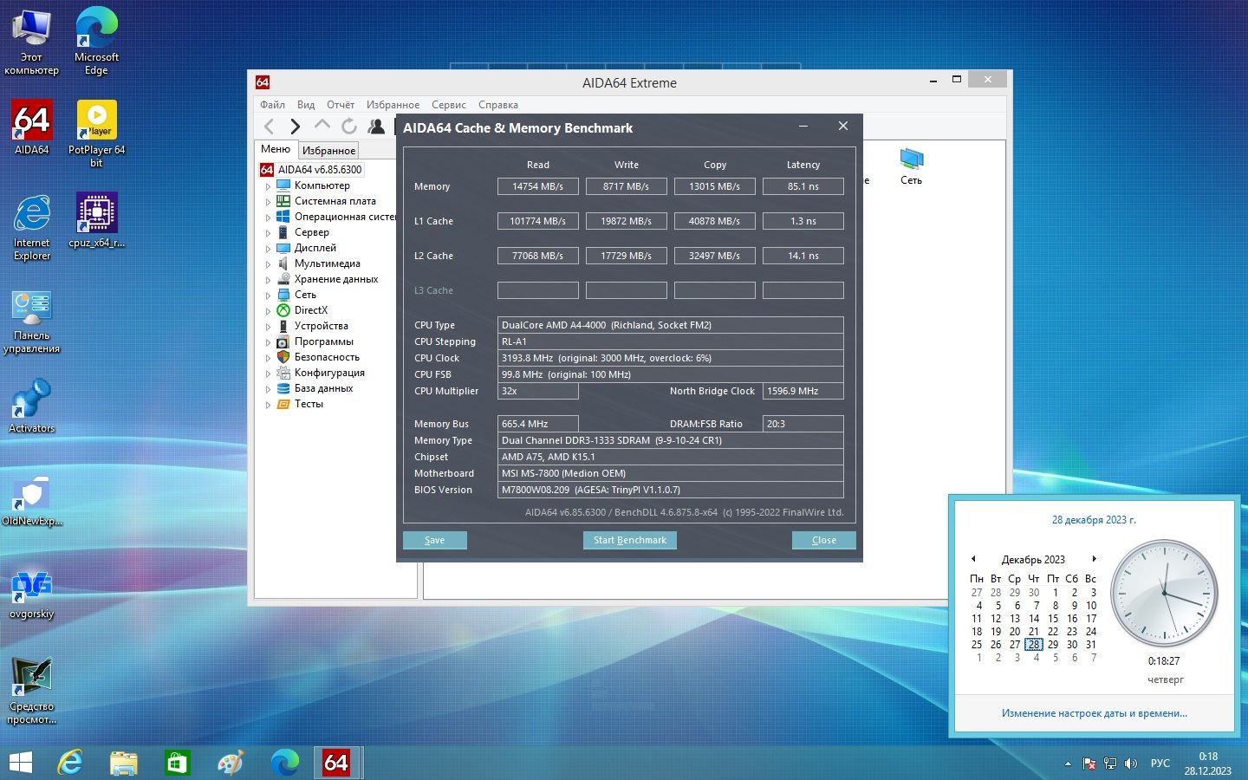Open AIDA64 desktop shortcut
The height and width of the screenshot is (780, 1248).
coord(32,127)
